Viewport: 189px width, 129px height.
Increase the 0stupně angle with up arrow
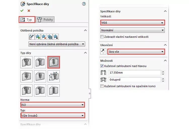[163, 79]
